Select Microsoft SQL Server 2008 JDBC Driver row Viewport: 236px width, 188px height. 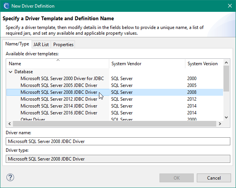coord(115,92)
